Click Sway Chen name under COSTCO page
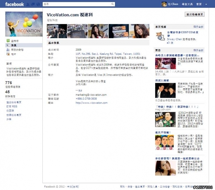Viewport: 215px width, 190px height. (x=174, y=39)
